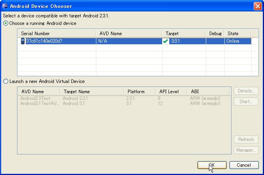Click the green checkmark icon in Target column
264x175 pixels.
[x=166, y=41]
